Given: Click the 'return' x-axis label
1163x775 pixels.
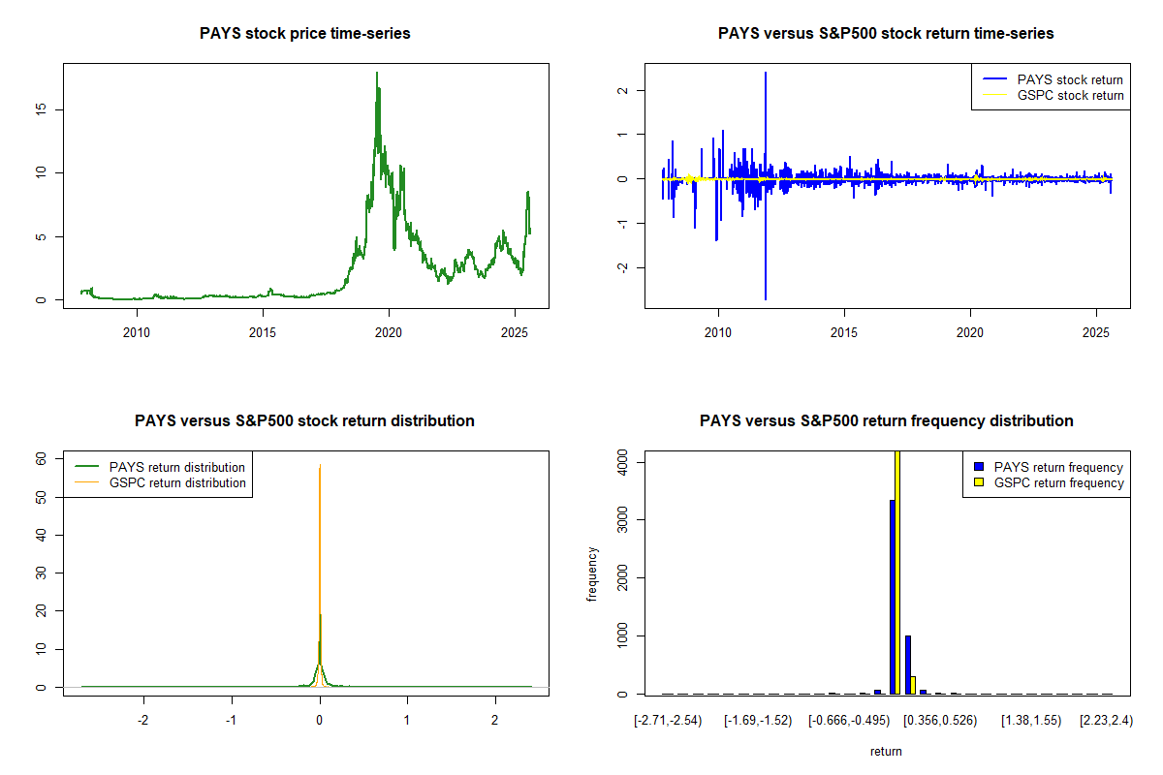Looking at the screenshot, I should pyautogui.click(x=886, y=751).
